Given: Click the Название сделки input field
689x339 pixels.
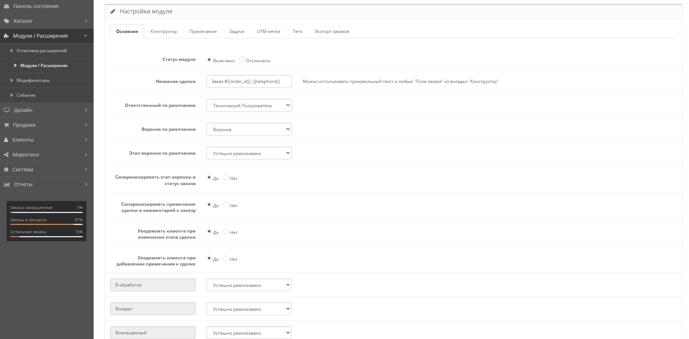Looking at the screenshot, I should [249, 81].
